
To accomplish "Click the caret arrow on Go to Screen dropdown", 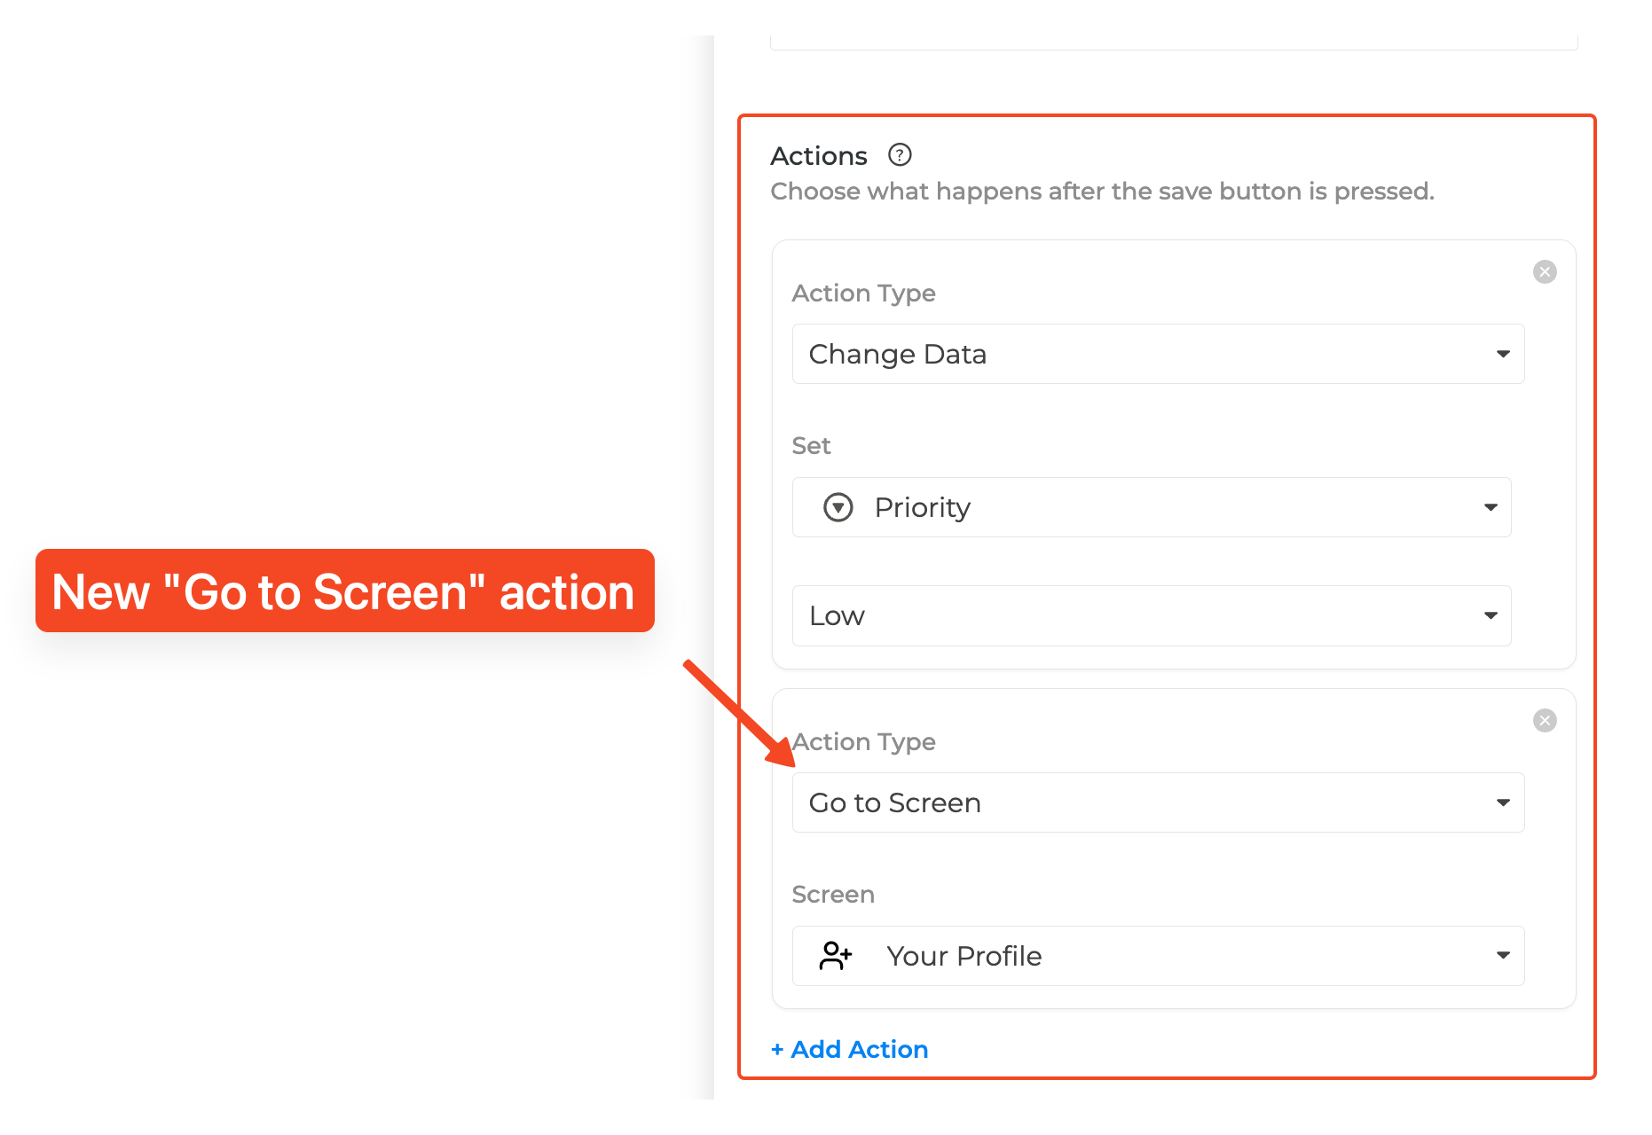I will click(1503, 802).
